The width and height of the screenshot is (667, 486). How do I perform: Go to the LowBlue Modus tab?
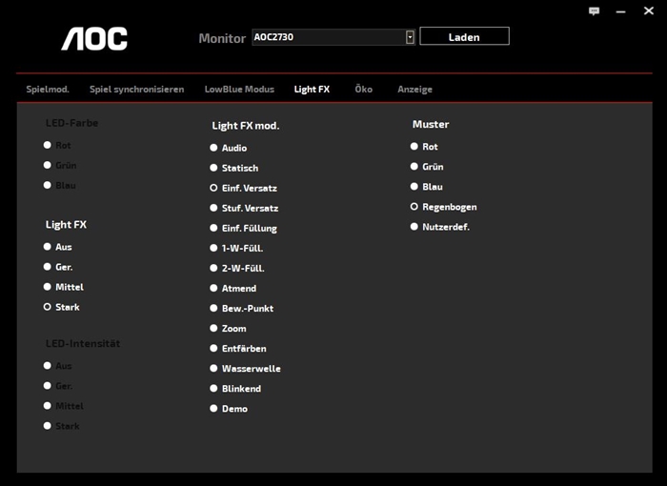[239, 90]
